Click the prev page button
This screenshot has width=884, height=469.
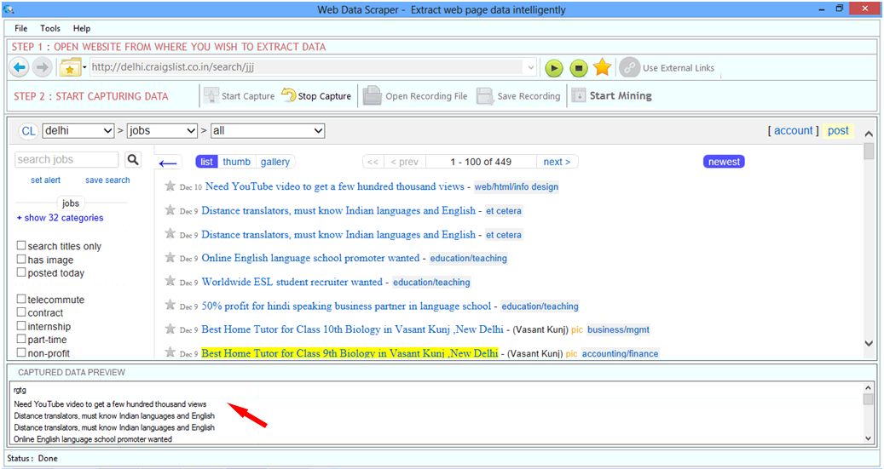(x=405, y=162)
